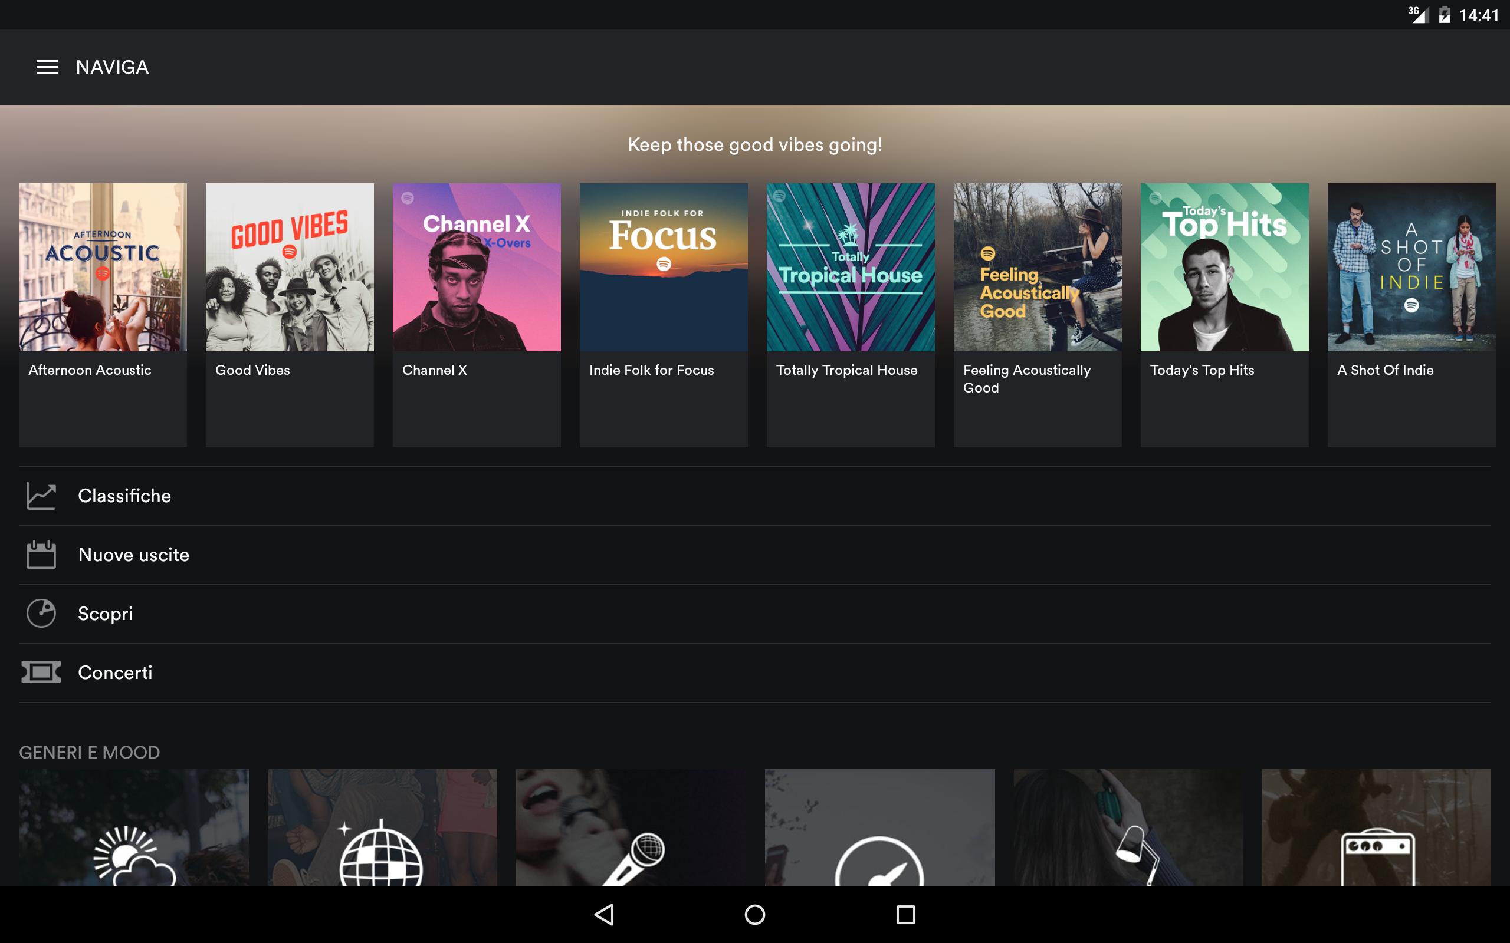
Task: Select the 'Today's Top Hits' title
Action: 1202,371
